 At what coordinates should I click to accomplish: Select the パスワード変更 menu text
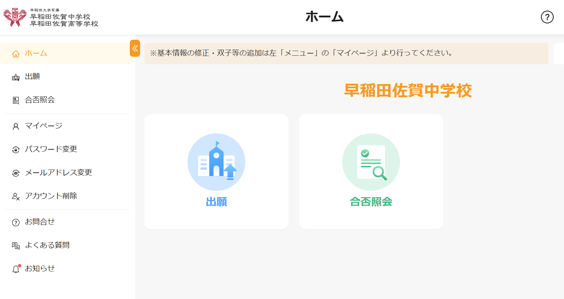tap(51, 149)
